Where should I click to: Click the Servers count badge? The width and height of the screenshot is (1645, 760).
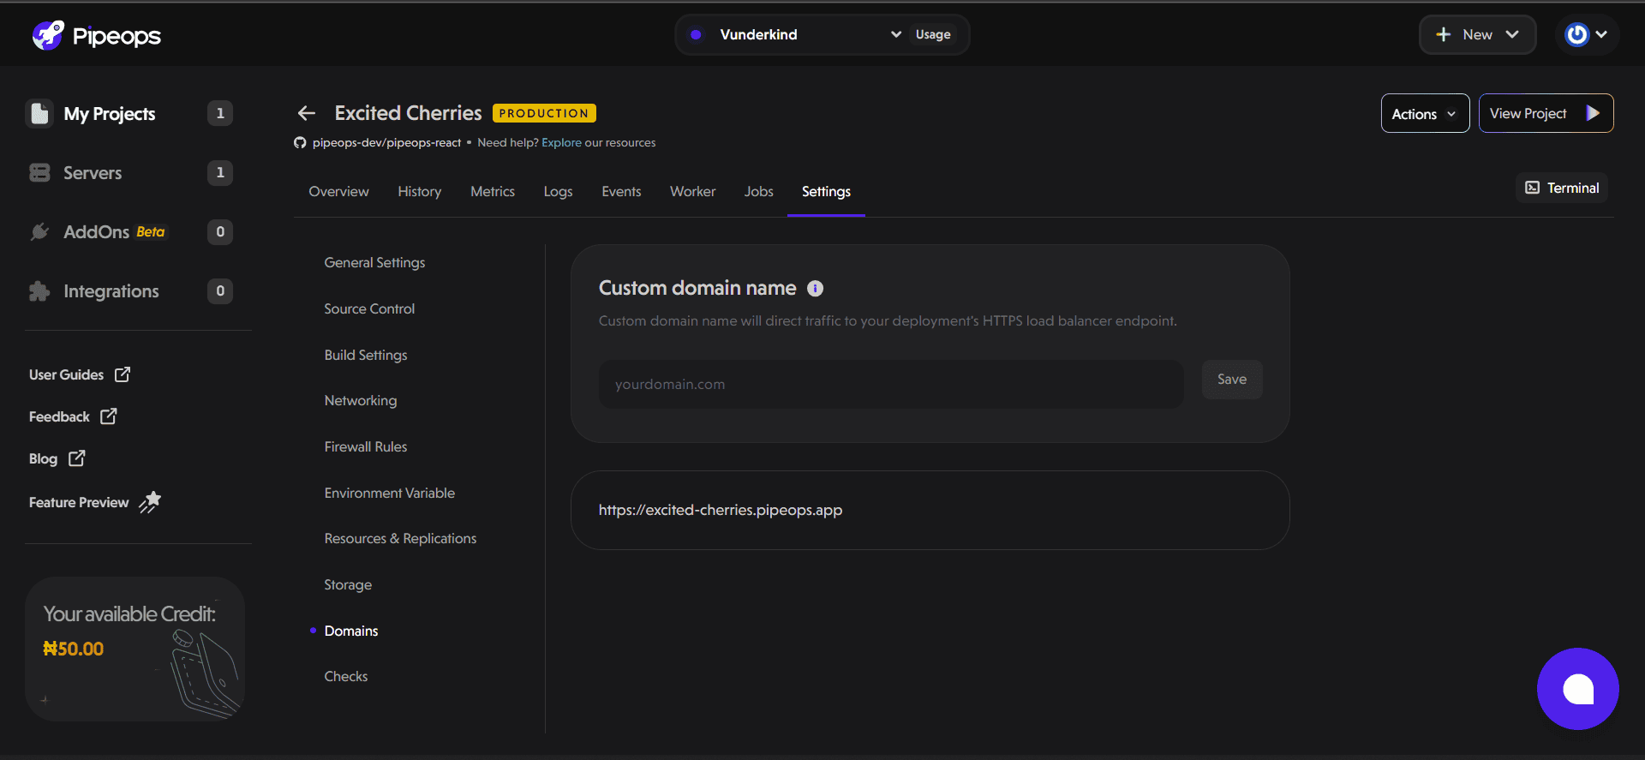[x=220, y=172]
